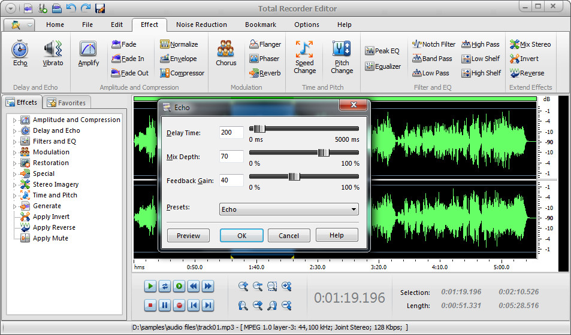Open the Equalizer
The width and height of the screenshot is (571, 335).
tap(383, 66)
